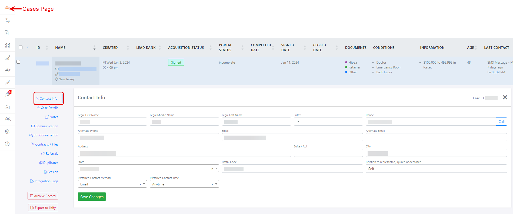This screenshot has height=214, width=513.
Task: Open the settings gear in sidebar
Action: point(7,132)
